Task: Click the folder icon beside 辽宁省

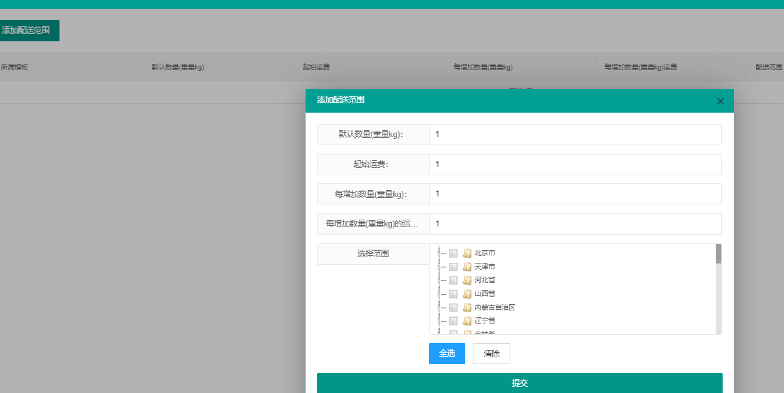Action: click(x=467, y=320)
